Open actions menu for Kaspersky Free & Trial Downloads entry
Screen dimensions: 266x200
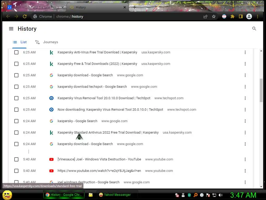tap(245, 64)
